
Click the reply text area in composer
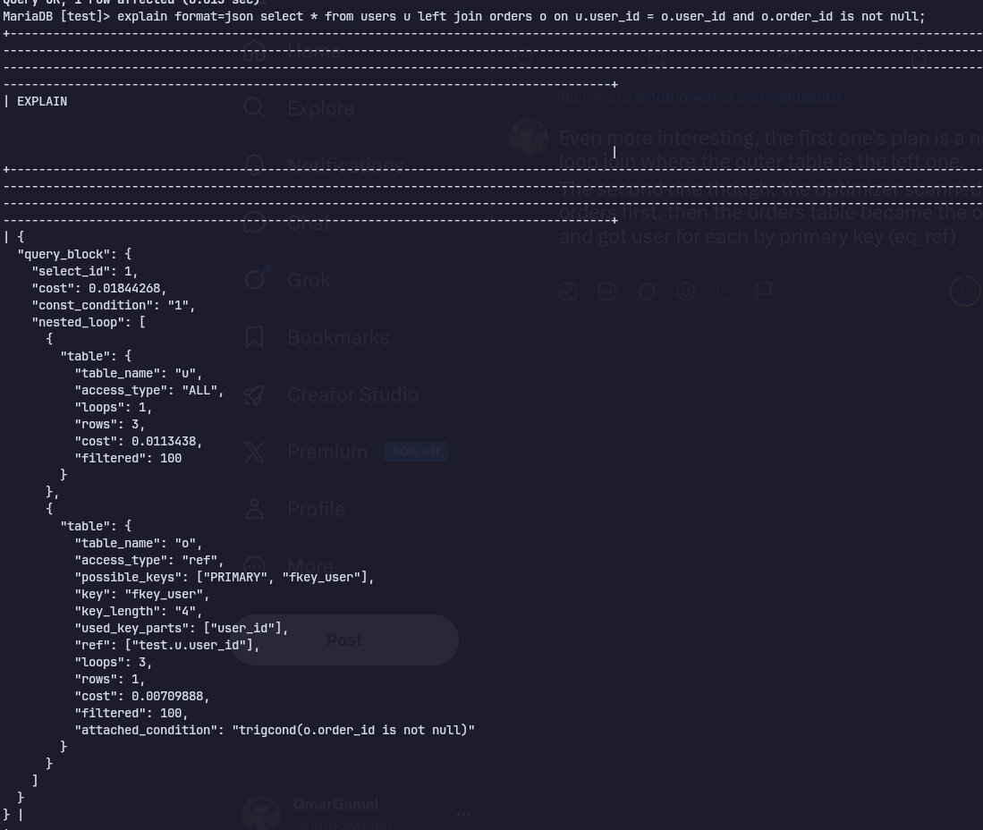(770, 187)
